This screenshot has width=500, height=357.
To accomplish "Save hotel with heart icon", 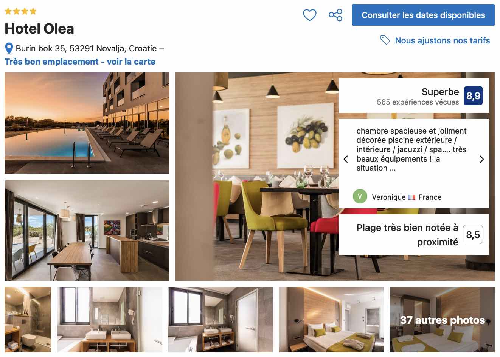I will [x=309, y=15].
